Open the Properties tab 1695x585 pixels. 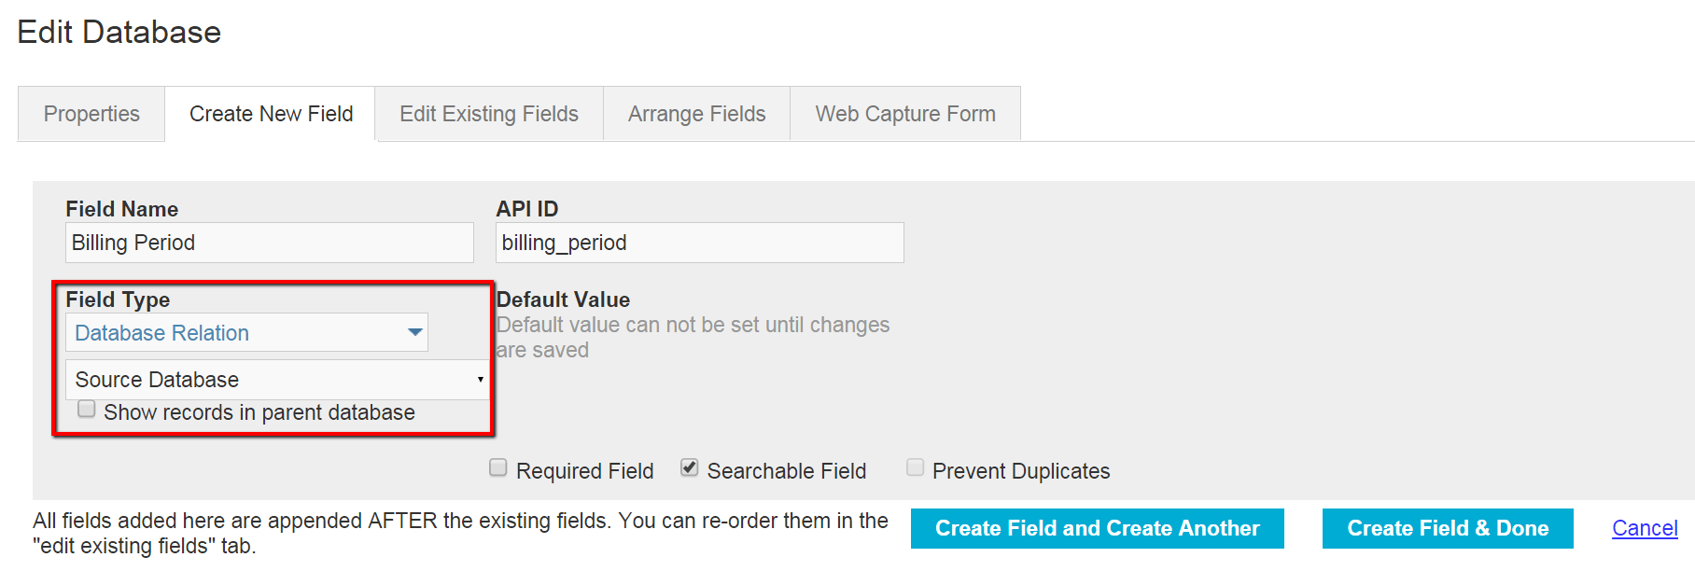click(x=91, y=114)
